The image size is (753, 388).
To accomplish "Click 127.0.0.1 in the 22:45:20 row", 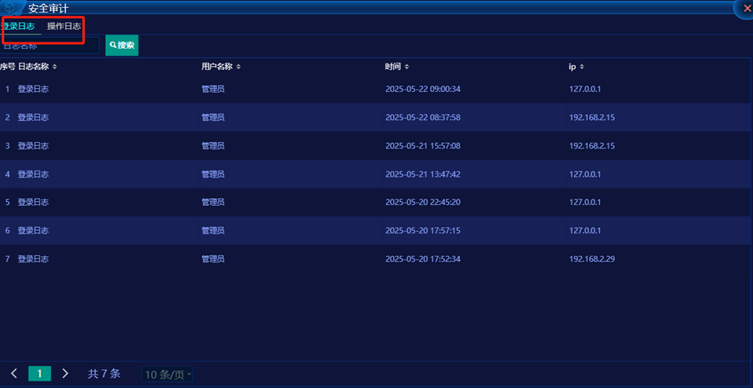I will pyautogui.click(x=586, y=202).
